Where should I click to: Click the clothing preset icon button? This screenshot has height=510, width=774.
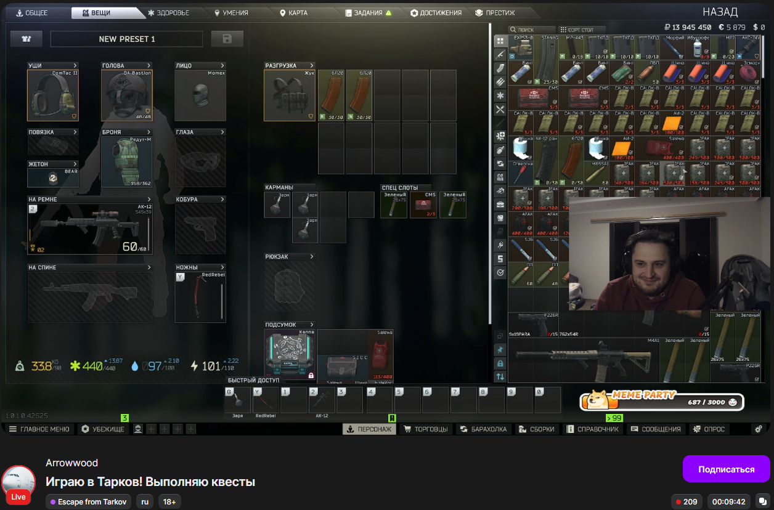coord(26,39)
